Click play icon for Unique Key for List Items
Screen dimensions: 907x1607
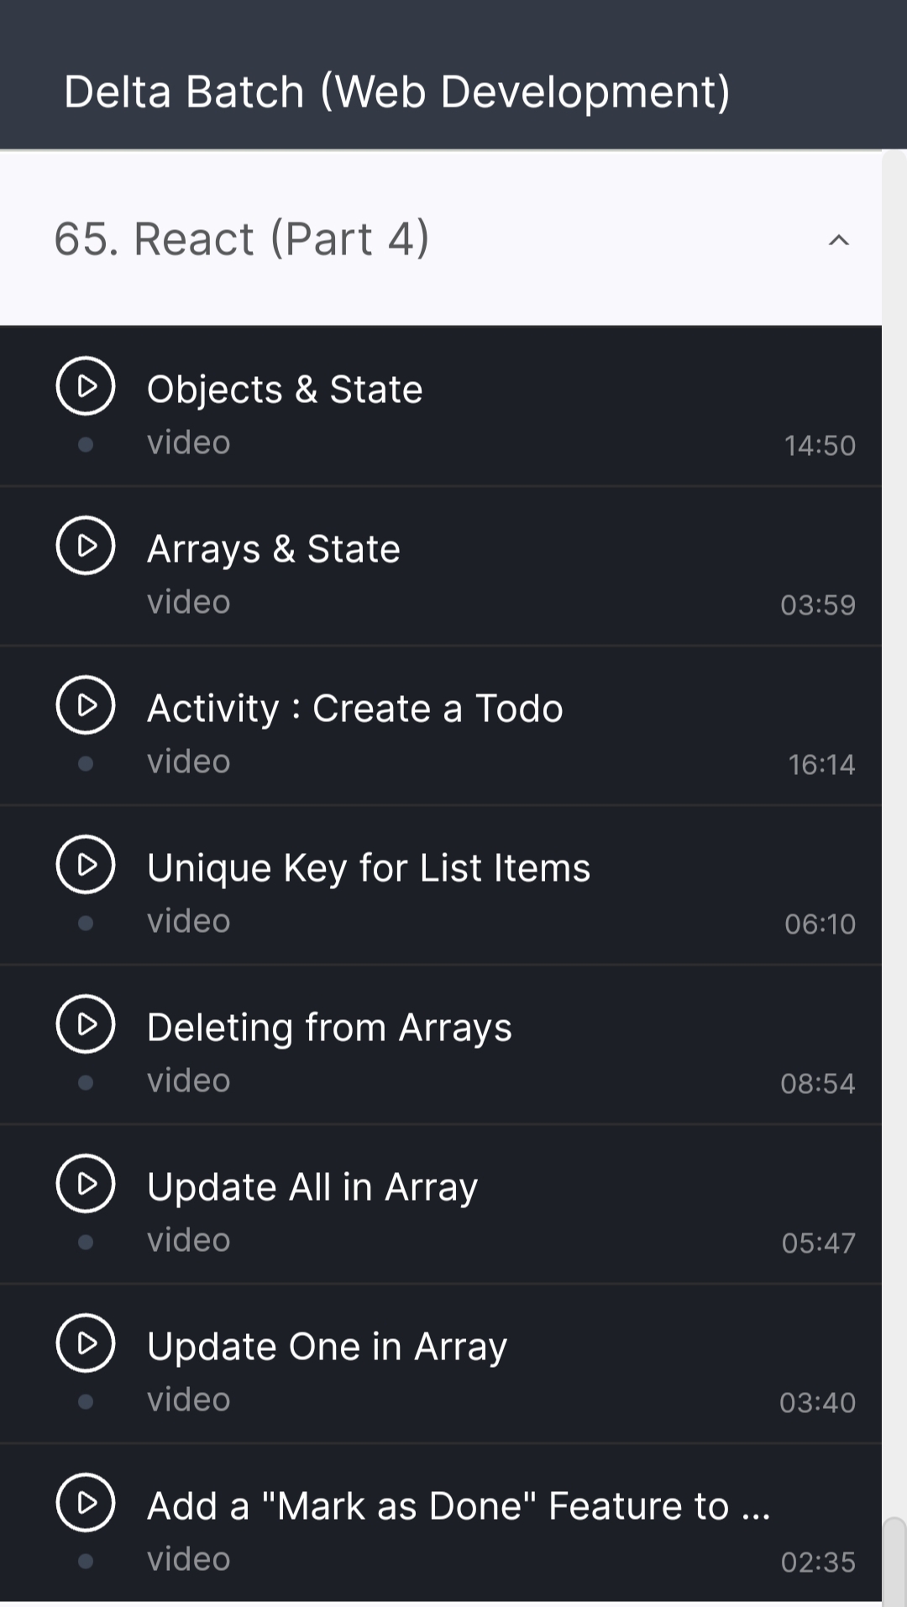85,865
